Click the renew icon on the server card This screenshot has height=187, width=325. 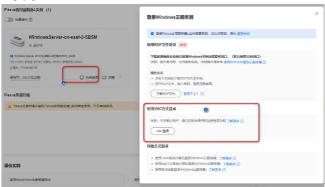coord(104,77)
